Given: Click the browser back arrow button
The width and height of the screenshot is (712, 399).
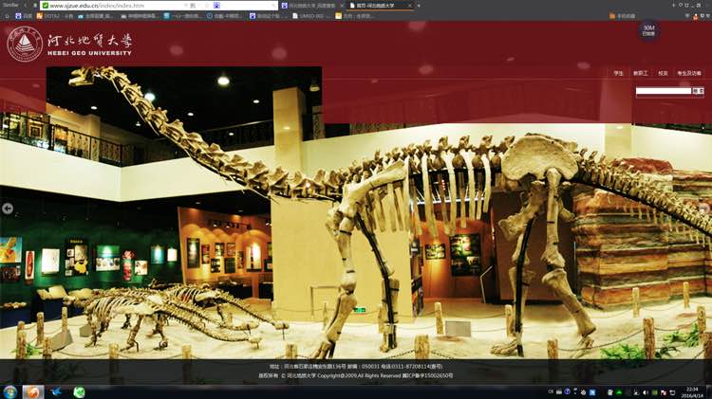Looking at the screenshot, I should coord(26,6).
